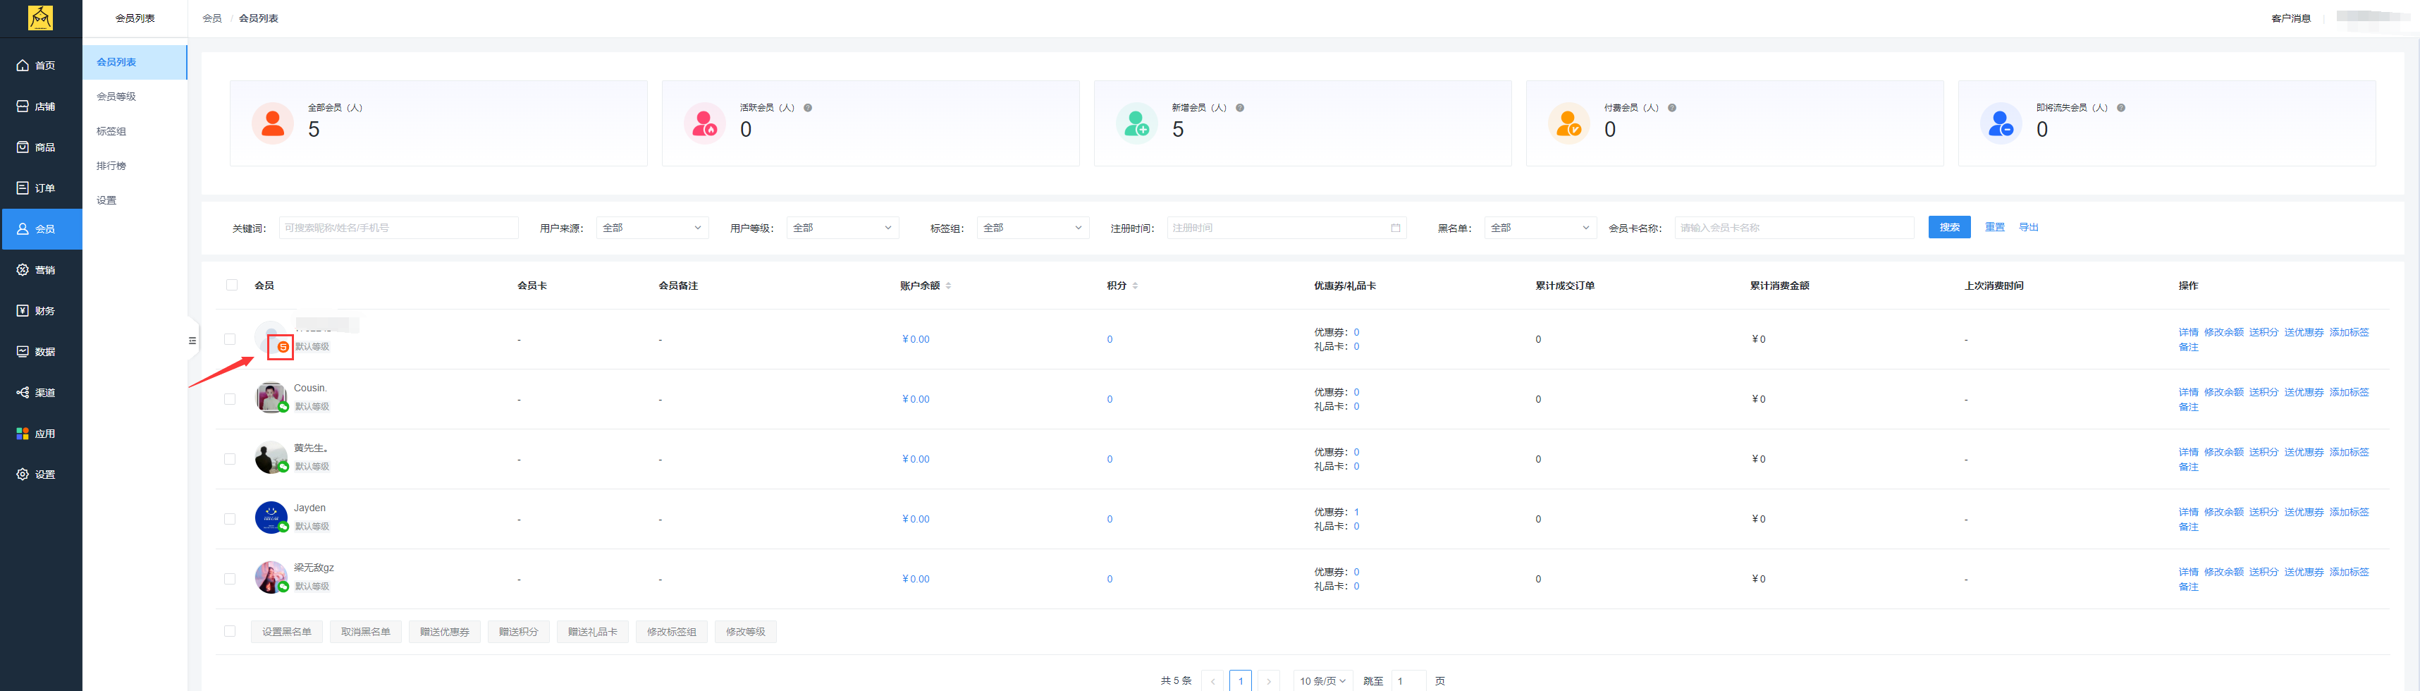Switch to the 会员等级 menu item
This screenshot has width=2420, height=691.
click(116, 95)
